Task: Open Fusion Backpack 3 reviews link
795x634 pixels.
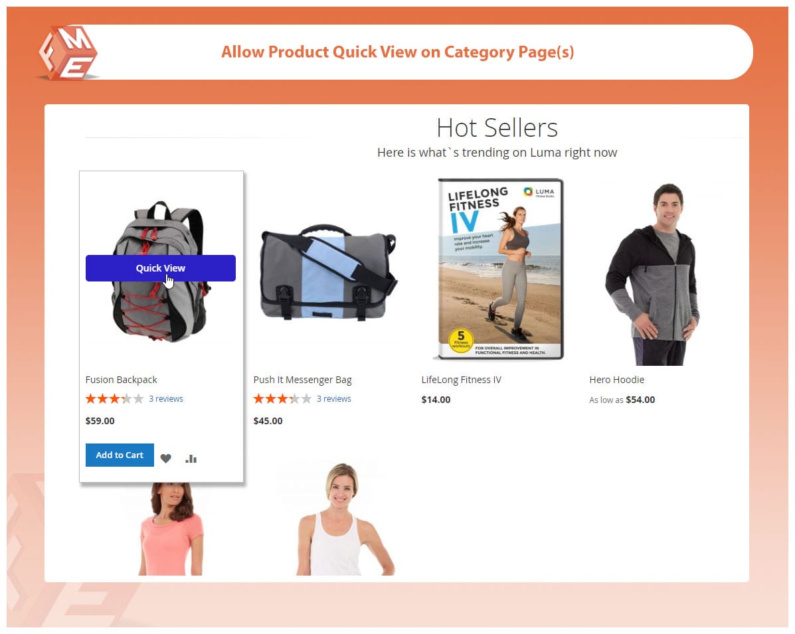Action: [166, 399]
